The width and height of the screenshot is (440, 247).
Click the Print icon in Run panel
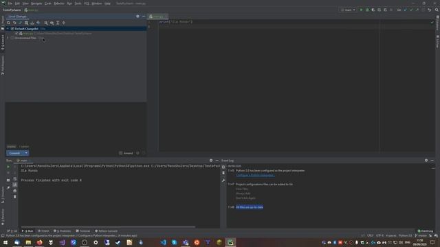click(x=15, y=191)
